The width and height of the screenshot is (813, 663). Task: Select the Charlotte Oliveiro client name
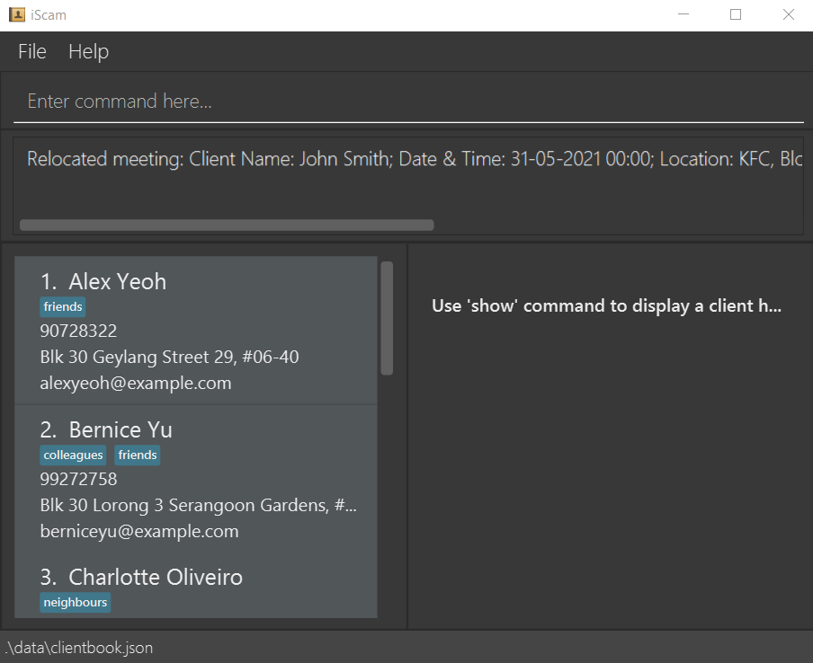pos(156,578)
